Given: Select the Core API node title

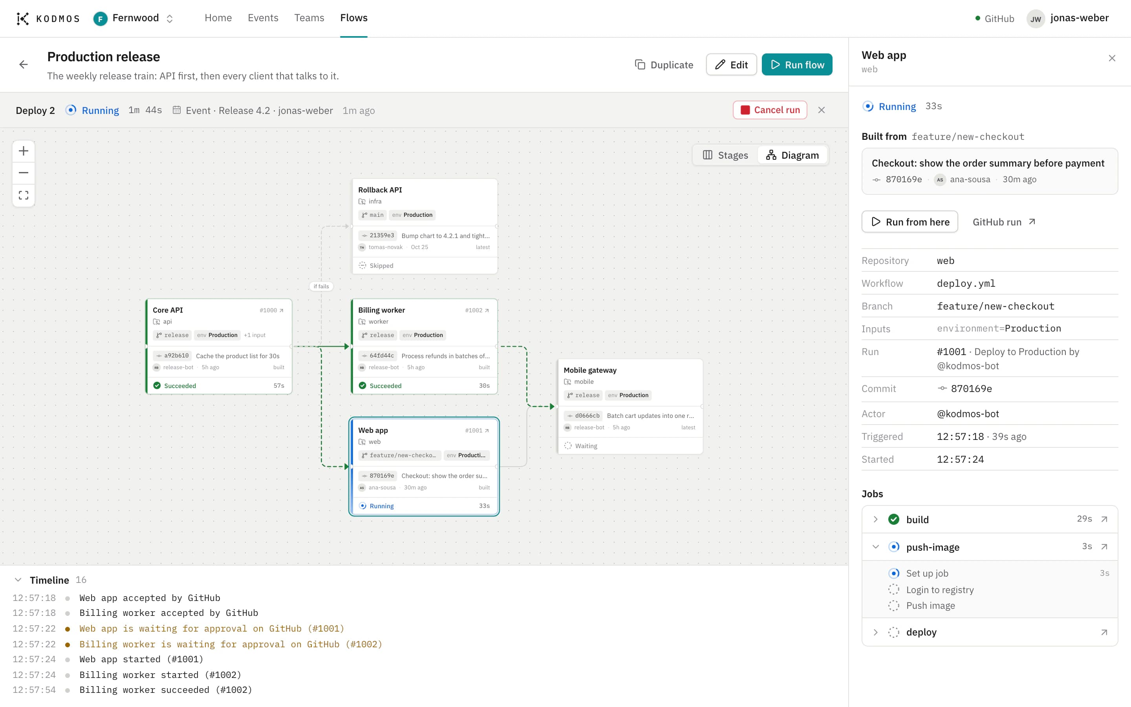Looking at the screenshot, I should [x=168, y=310].
